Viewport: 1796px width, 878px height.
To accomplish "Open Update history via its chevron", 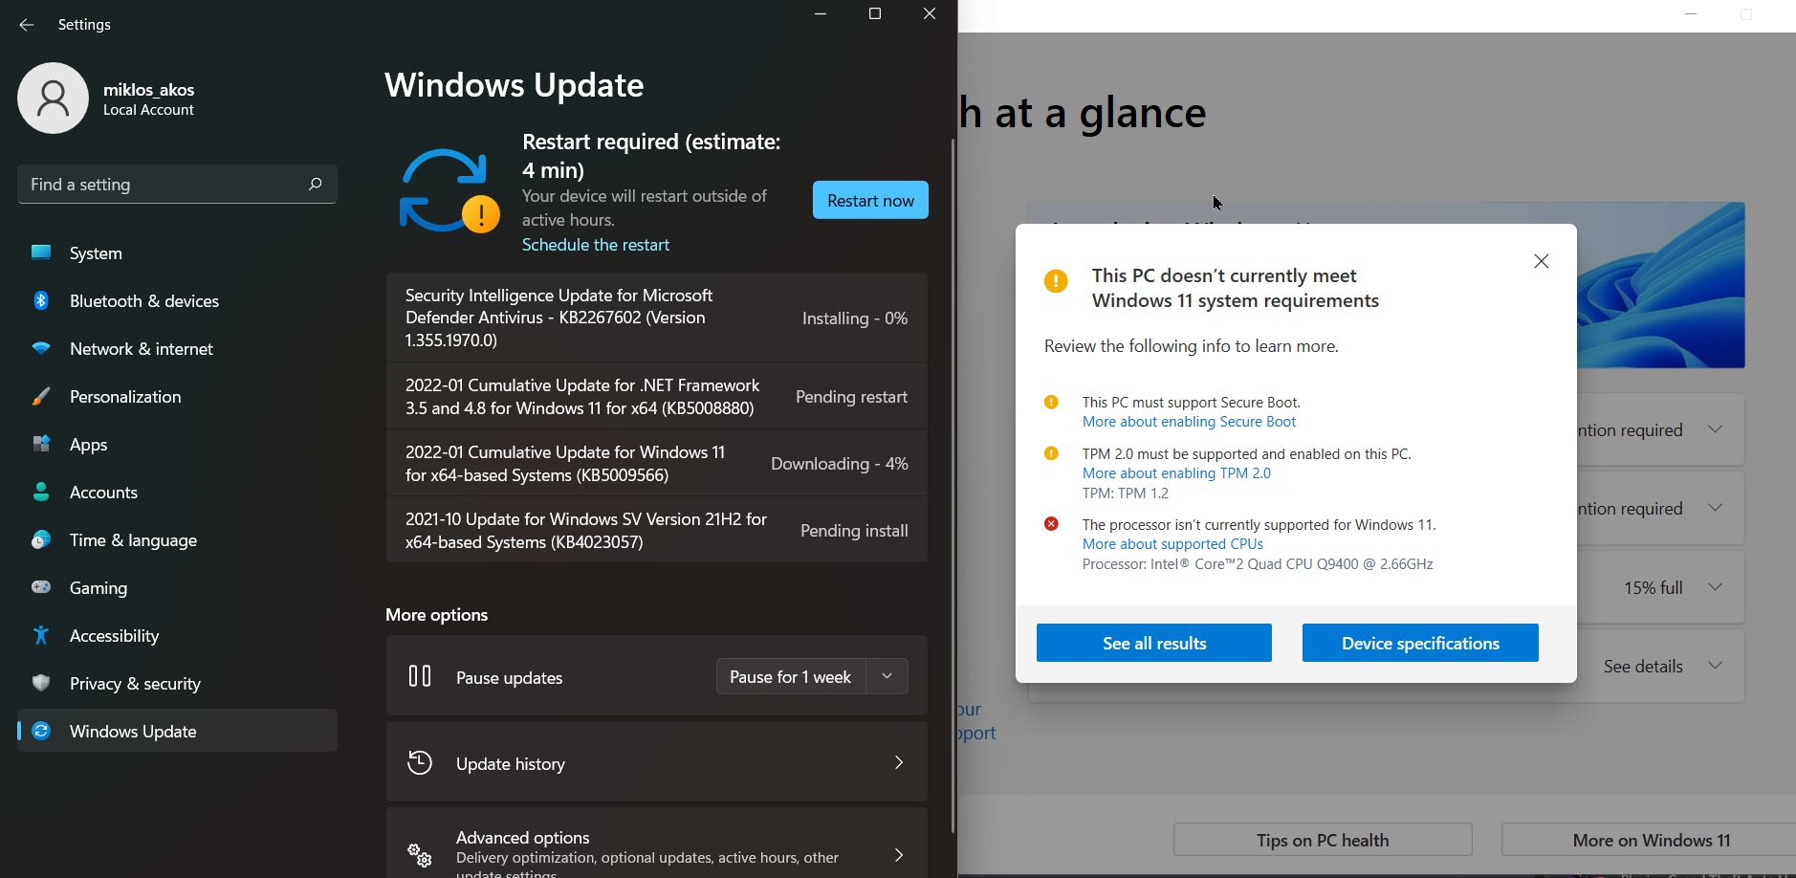I will pyautogui.click(x=899, y=762).
